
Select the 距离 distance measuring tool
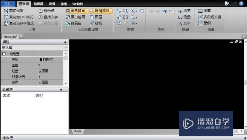click(x=205, y=11)
